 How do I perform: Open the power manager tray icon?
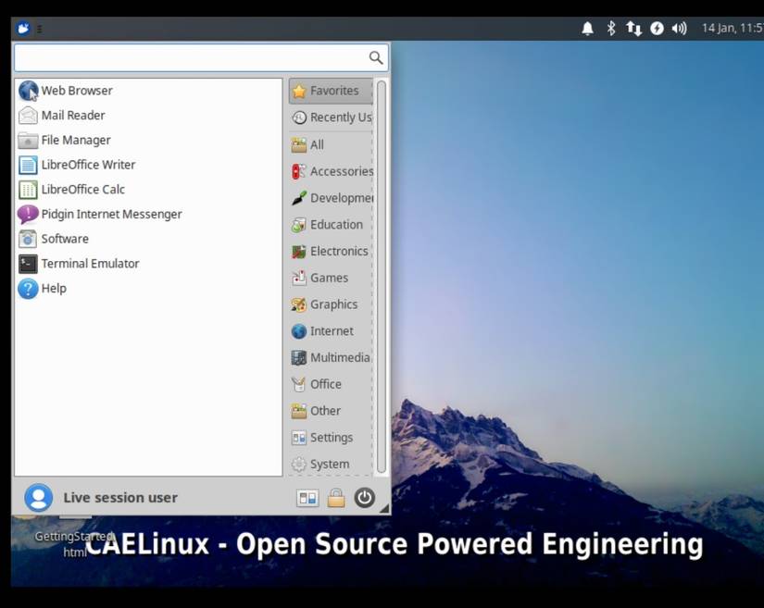657,29
